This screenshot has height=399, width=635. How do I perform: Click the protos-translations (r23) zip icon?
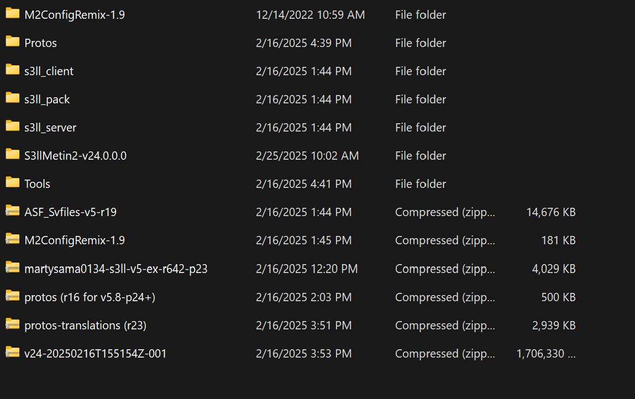click(13, 324)
